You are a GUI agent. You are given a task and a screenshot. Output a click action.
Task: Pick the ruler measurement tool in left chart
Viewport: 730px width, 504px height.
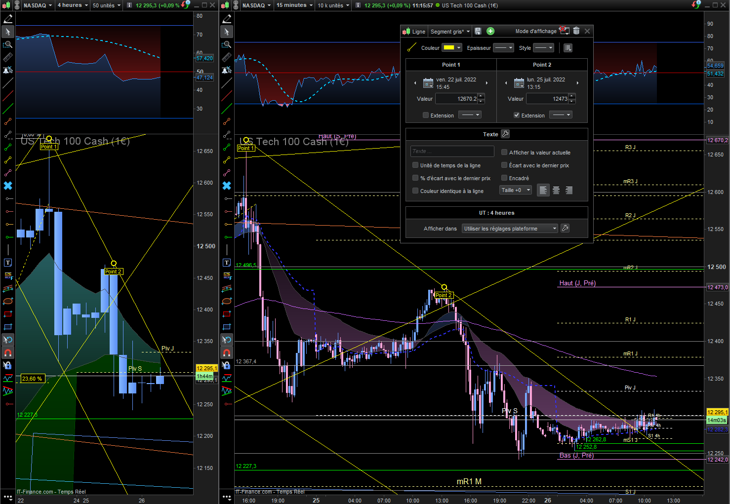tap(8, 57)
